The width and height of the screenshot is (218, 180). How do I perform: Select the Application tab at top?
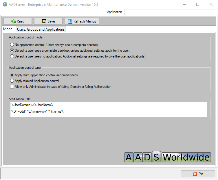(114, 12)
